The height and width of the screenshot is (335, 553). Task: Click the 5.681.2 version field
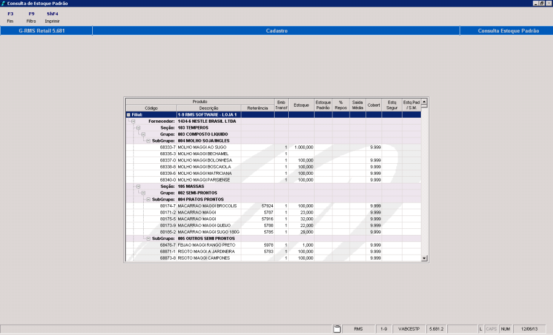pyautogui.click(x=436, y=329)
